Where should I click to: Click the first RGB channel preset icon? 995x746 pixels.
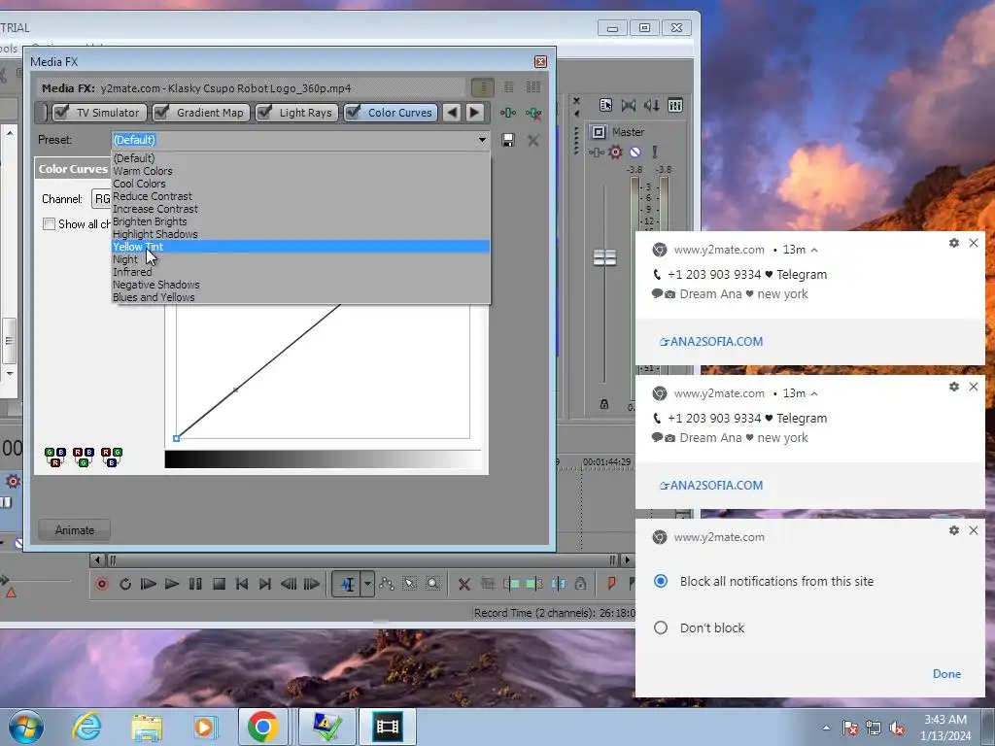pos(55,457)
